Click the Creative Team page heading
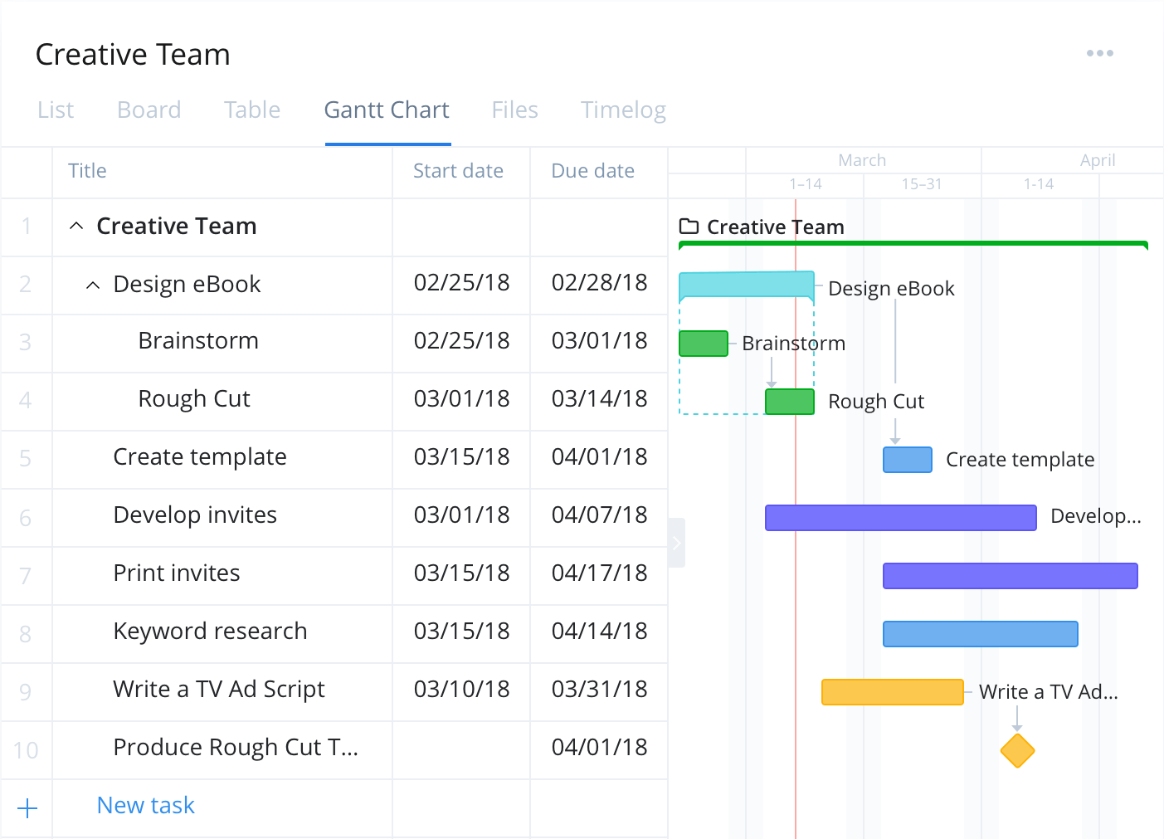1164x839 pixels. pyautogui.click(x=133, y=55)
